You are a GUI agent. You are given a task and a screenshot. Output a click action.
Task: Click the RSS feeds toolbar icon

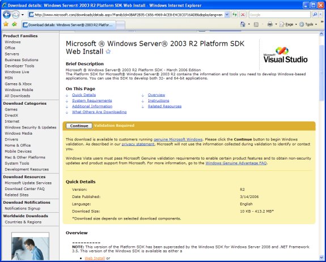256,24
